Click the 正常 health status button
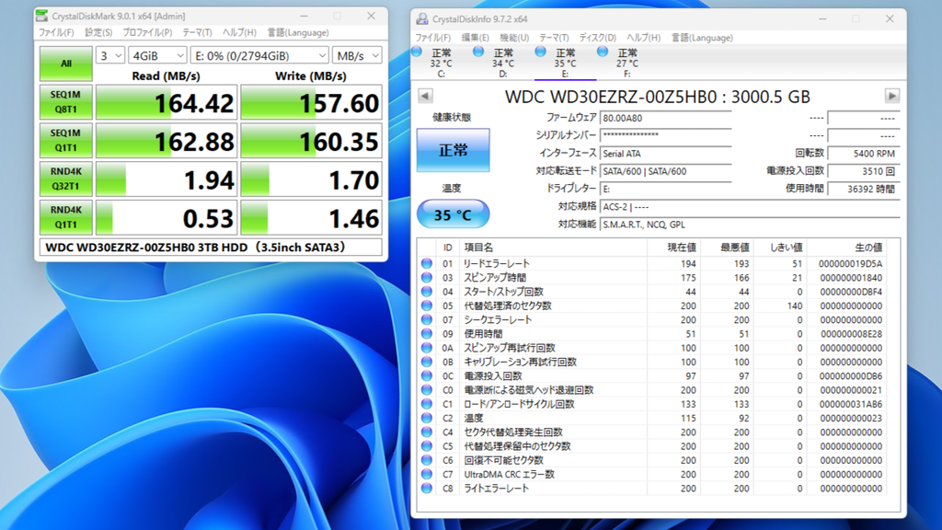The image size is (942, 530). [453, 150]
